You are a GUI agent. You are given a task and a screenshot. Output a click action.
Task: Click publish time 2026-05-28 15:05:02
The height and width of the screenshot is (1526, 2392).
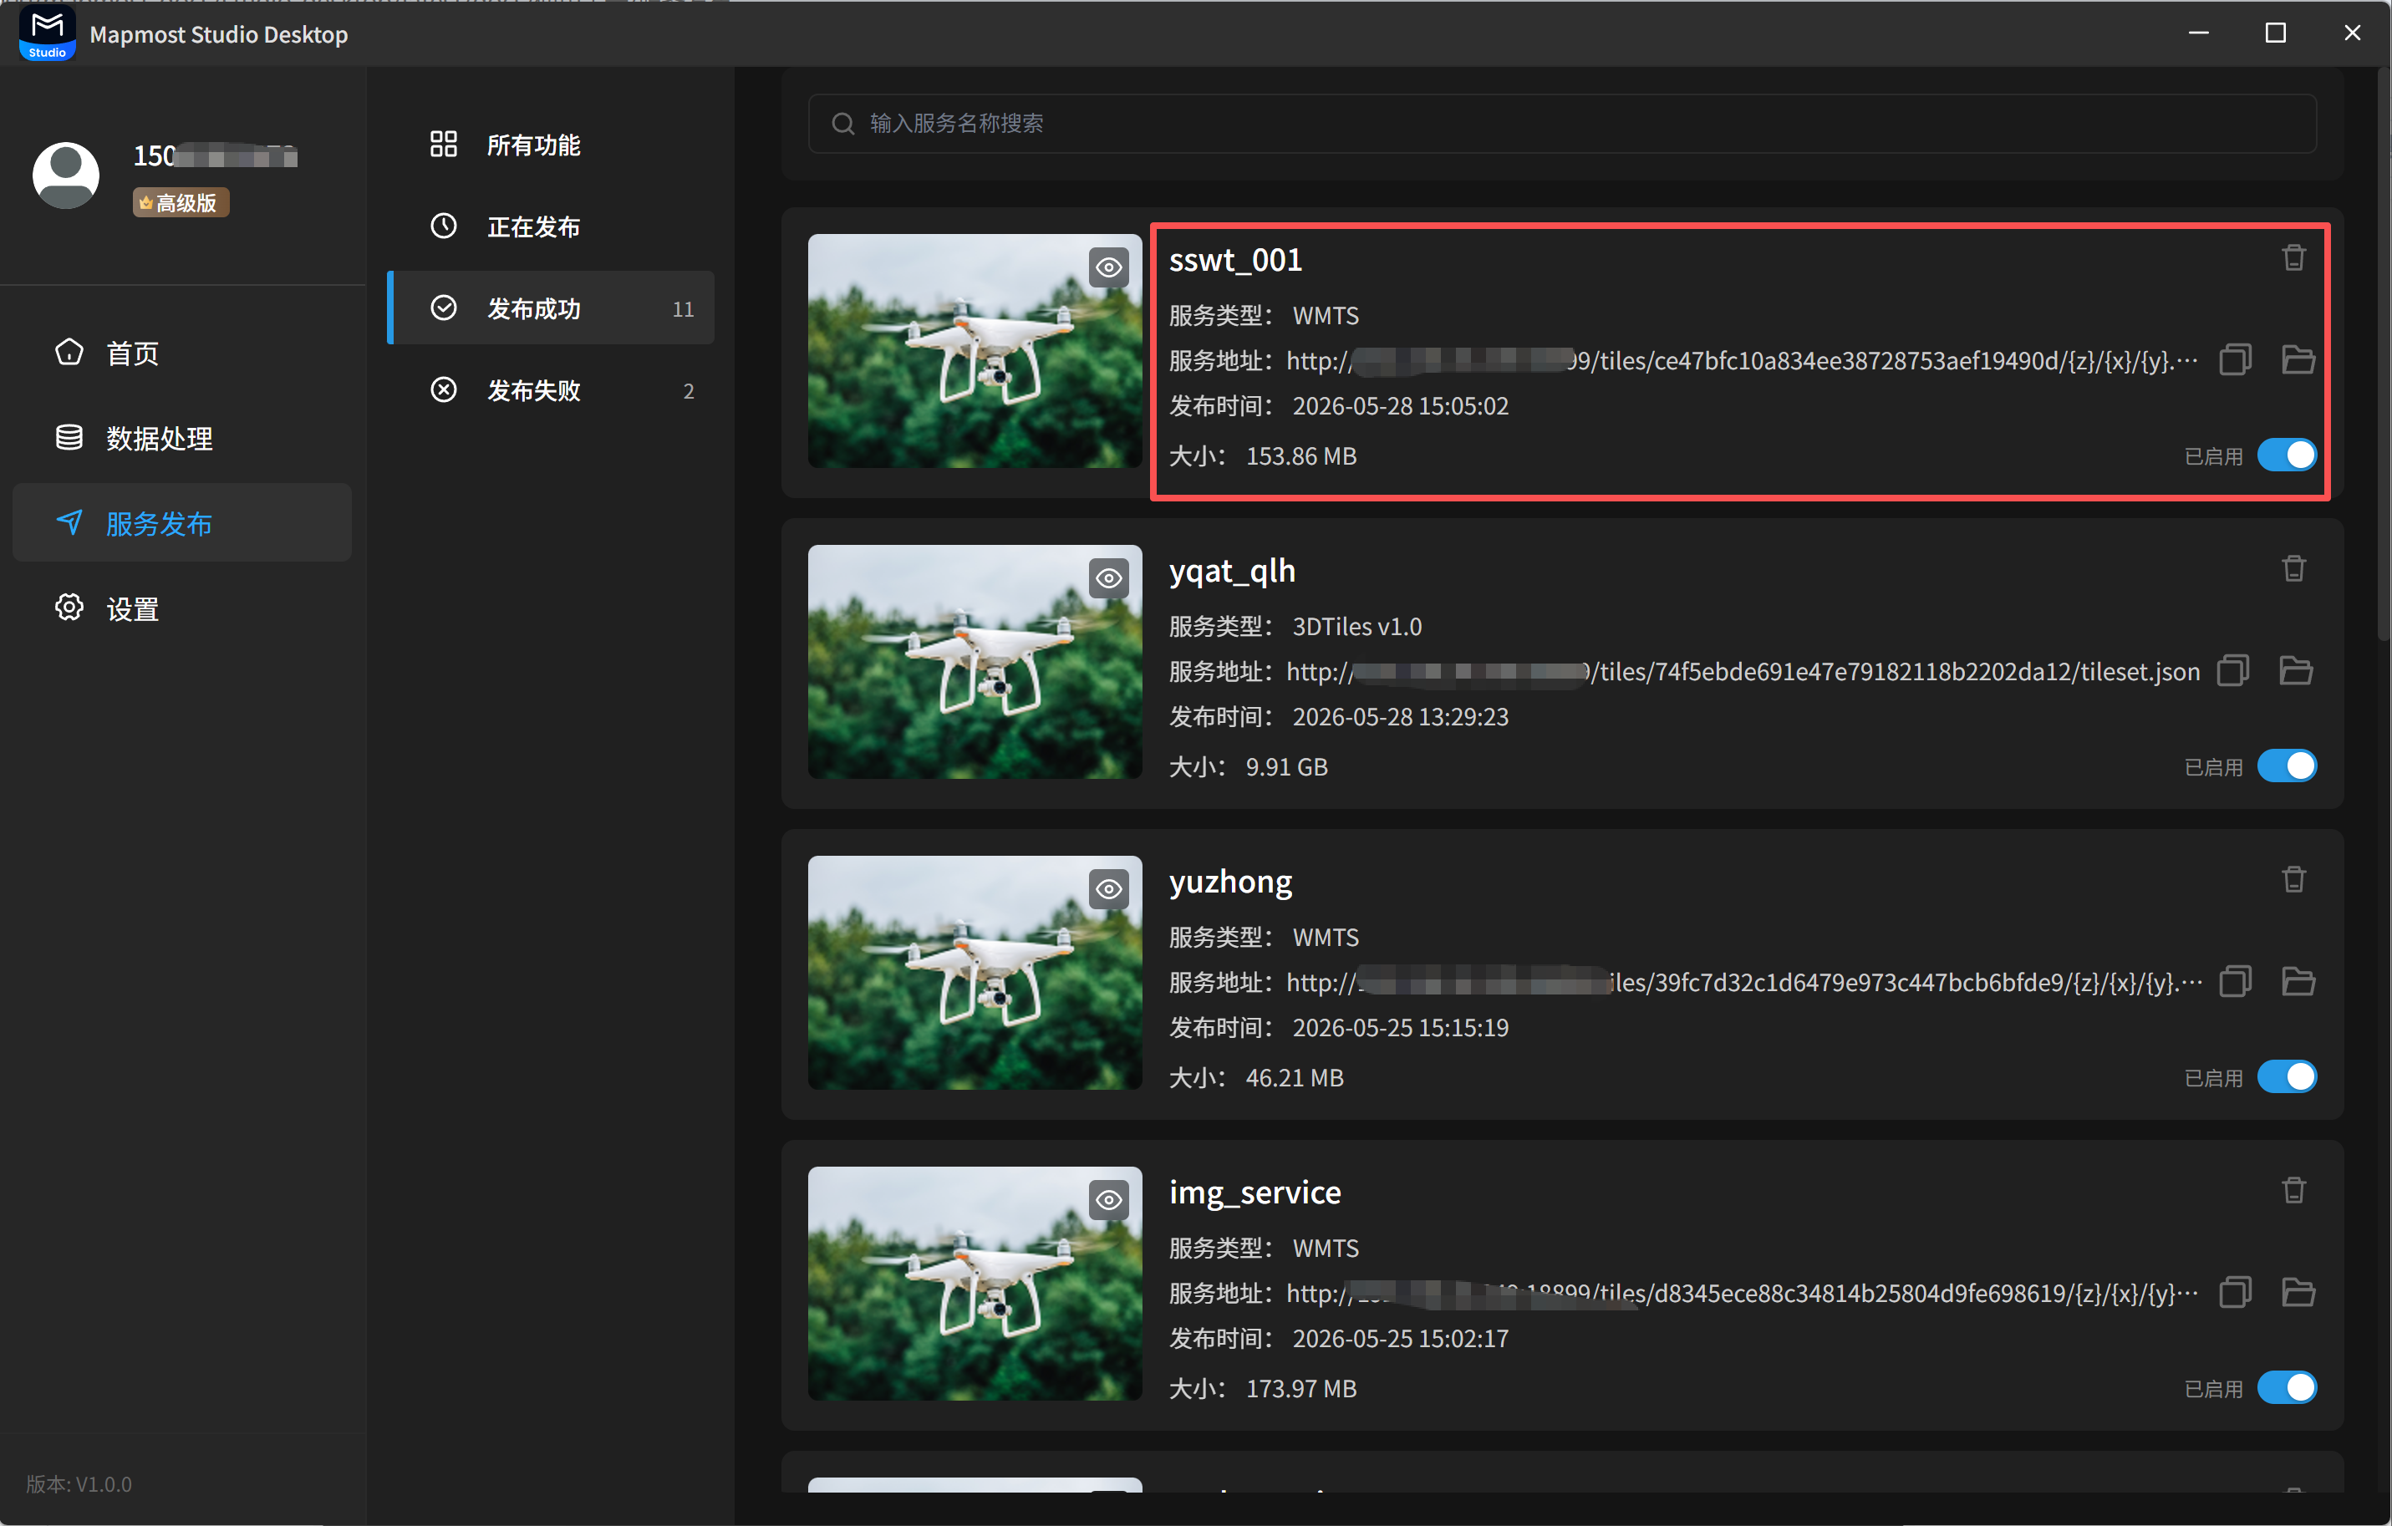1401,406
